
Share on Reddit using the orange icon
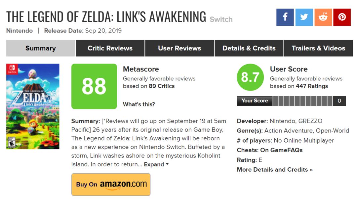pyautogui.click(x=323, y=17)
